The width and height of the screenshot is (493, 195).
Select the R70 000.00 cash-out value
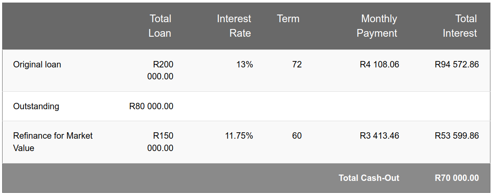[x=457, y=178]
